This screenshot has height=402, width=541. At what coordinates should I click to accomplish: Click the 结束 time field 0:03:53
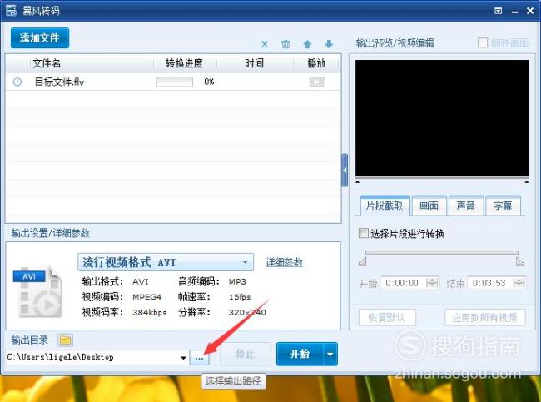(x=489, y=283)
